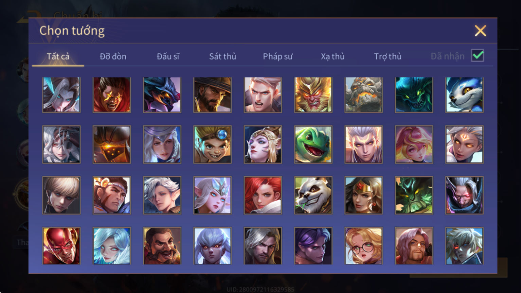Select the goggles-wearing goblin boy hero

[213, 144]
